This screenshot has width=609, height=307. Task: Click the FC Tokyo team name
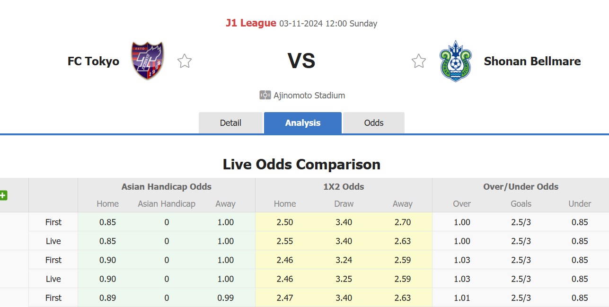93,61
